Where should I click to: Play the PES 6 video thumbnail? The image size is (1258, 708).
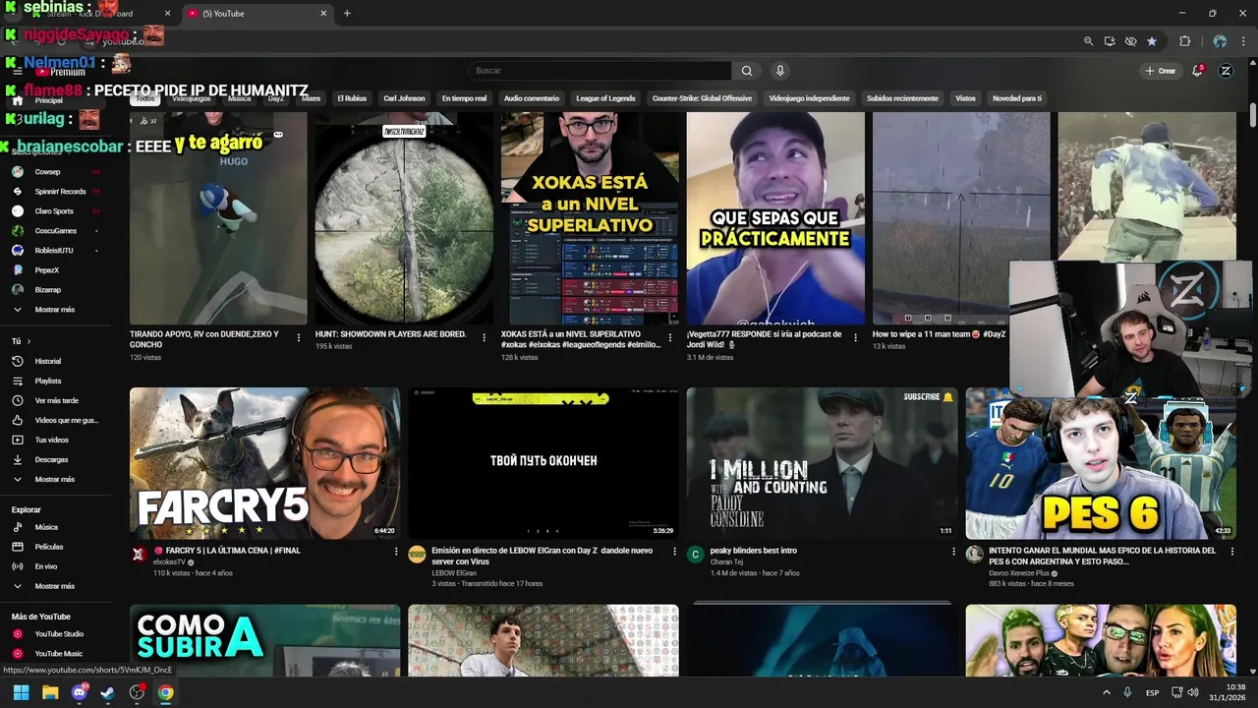(x=1101, y=463)
